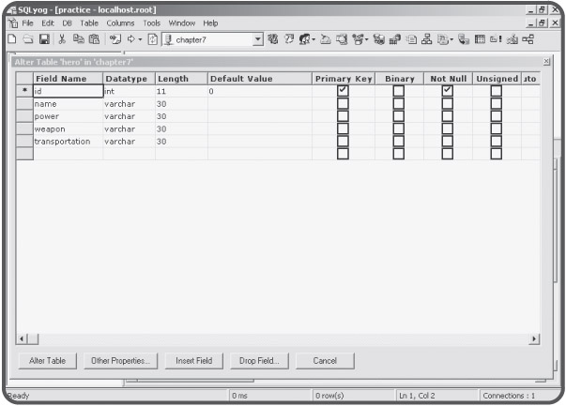566x406 pixels.
Task: Click the Alter Table button
Action: (47, 360)
